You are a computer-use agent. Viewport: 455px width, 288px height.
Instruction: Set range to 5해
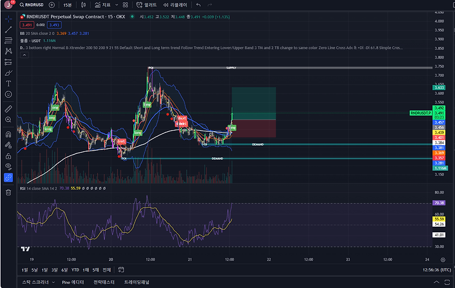96,270
